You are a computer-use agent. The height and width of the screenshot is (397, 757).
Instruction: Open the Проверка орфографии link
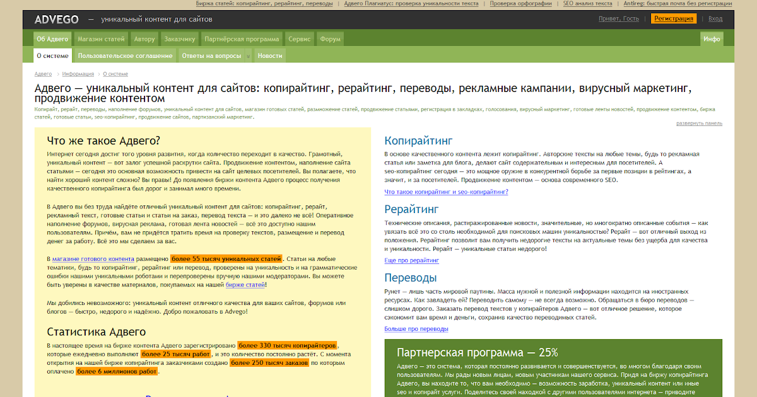(520, 4)
